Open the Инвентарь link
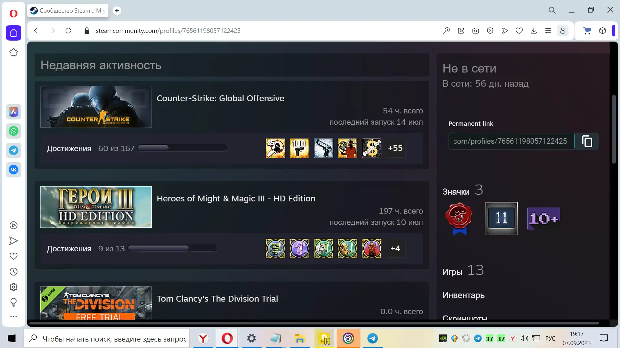Image resolution: width=620 pixels, height=348 pixels. pyautogui.click(x=463, y=295)
